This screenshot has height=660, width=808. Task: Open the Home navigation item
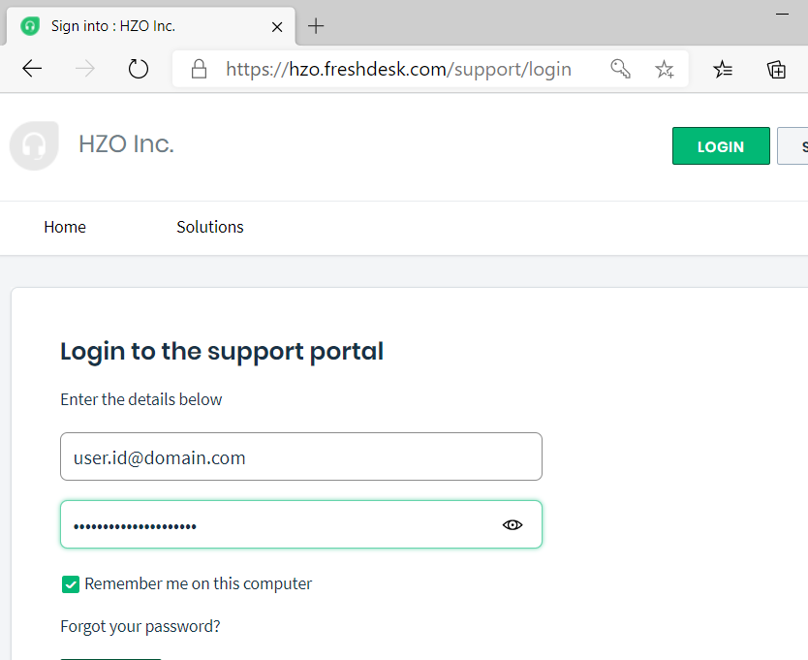[x=65, y=227]
